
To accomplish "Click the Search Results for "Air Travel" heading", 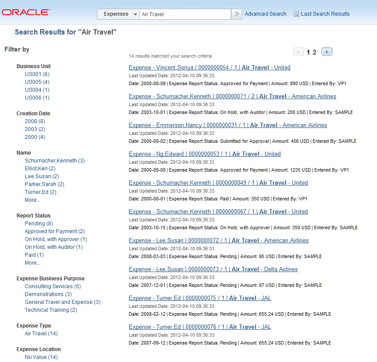I will (66, 32).
